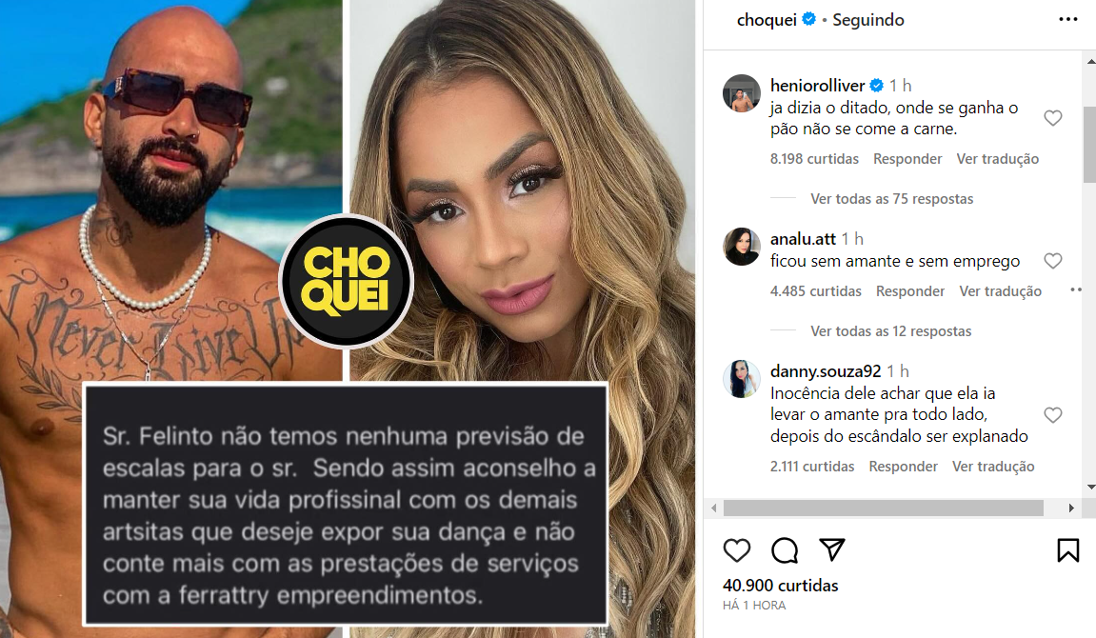Expand all 12 replies to analu.att
1096x638 pixels.
pyautogui.click(x=891, y=331)
